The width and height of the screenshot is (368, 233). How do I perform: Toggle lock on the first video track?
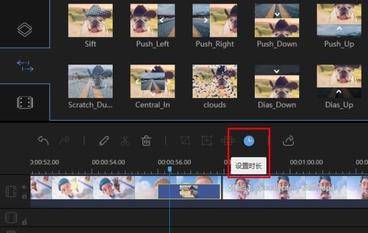24,196
